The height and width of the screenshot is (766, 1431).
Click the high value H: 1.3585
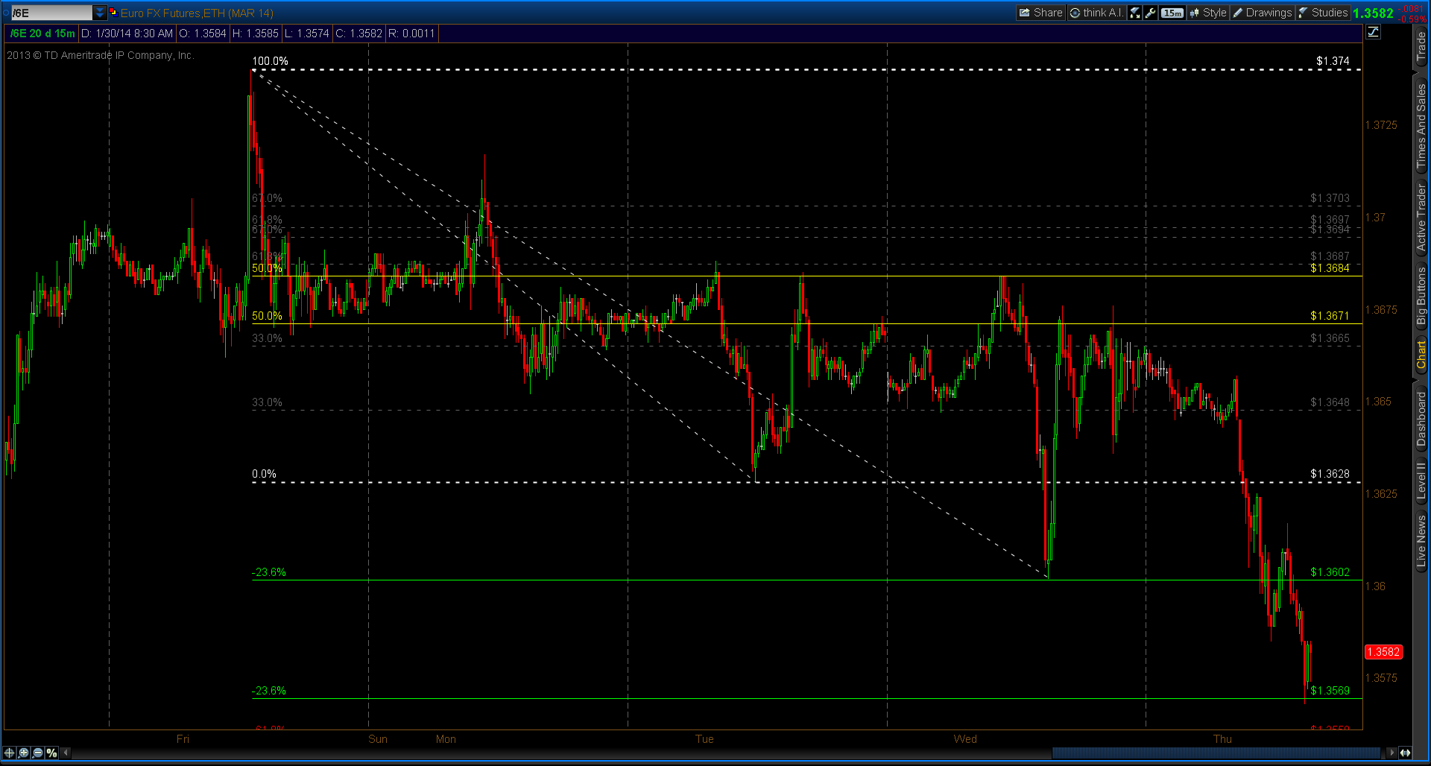(256, 34)
